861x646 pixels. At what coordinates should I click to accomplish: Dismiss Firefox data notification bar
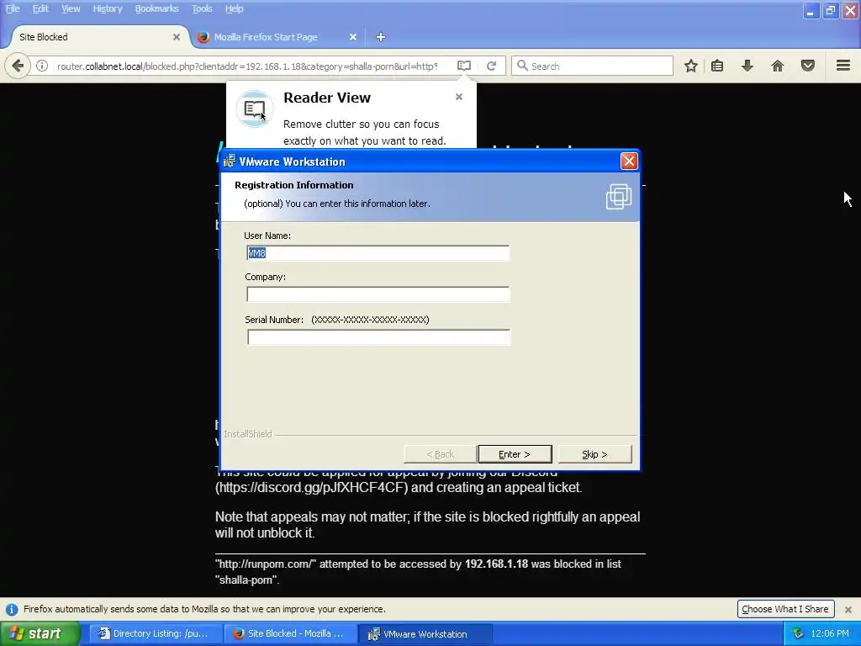click(848, 609)
